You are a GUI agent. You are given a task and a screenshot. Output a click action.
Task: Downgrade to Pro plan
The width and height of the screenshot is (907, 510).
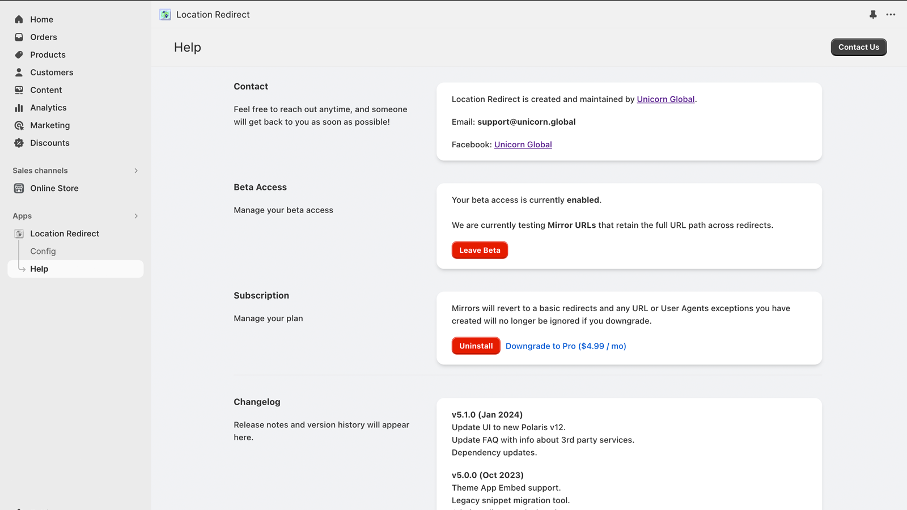[565, 346]
